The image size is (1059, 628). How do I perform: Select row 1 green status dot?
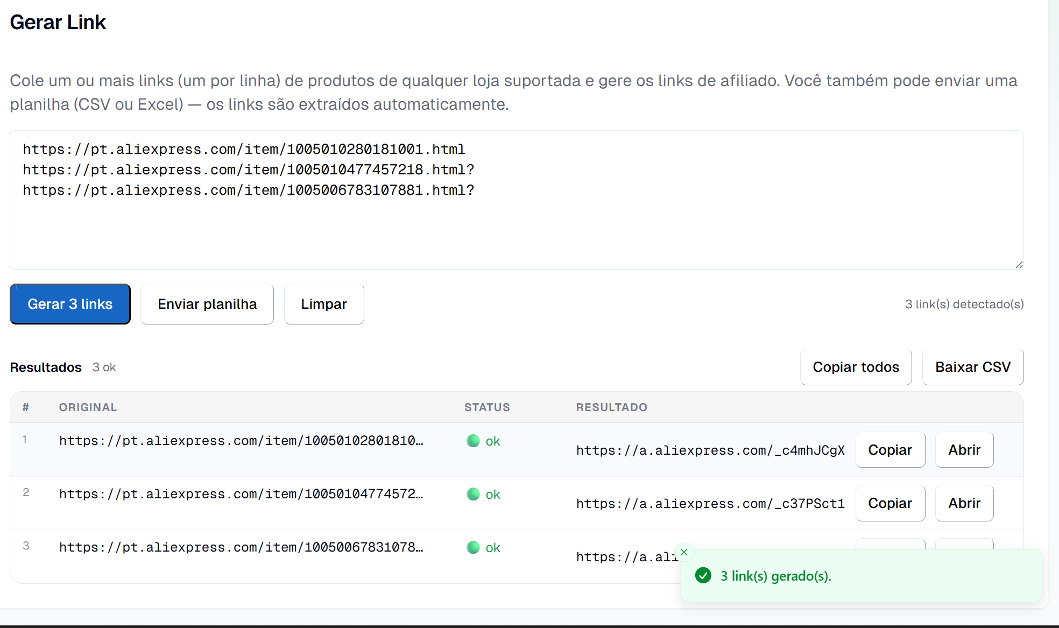click(x=473, y=441)
